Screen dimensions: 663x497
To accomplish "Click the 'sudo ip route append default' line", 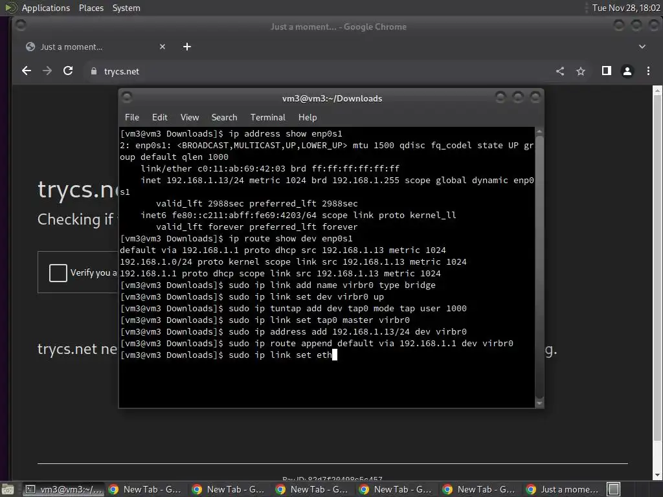I will [x=316, y=343].
